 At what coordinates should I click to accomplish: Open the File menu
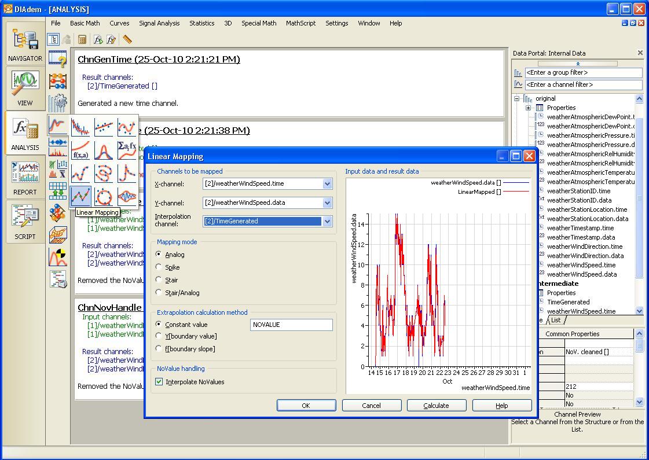click(56, 23)
